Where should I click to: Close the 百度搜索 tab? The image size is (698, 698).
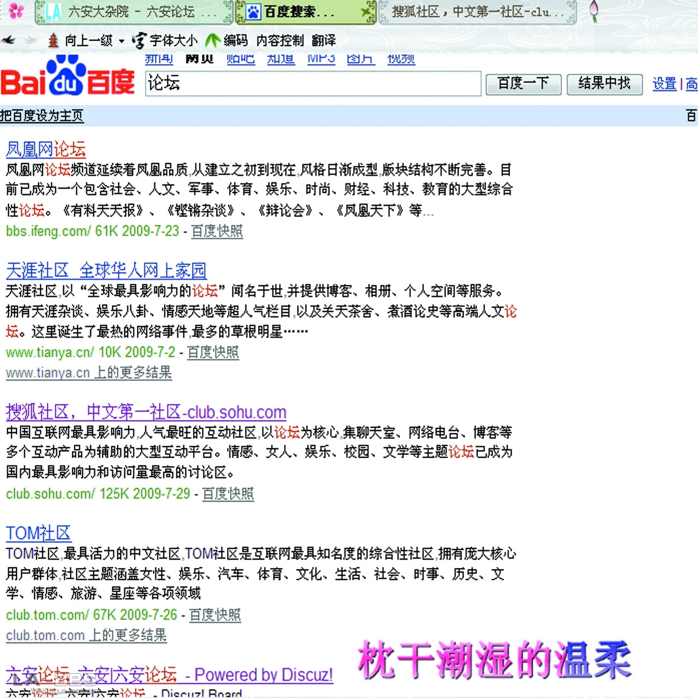click(366, 12)
